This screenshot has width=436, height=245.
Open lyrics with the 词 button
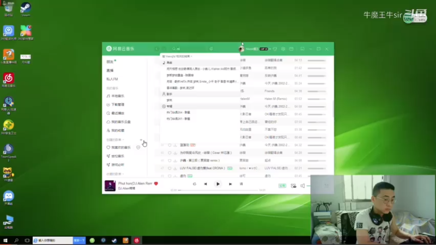(x=241, y=184)
